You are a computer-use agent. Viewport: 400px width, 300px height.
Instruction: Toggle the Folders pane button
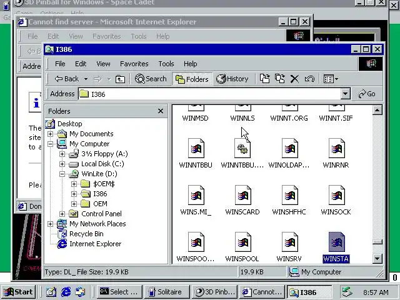coord(192,79)
